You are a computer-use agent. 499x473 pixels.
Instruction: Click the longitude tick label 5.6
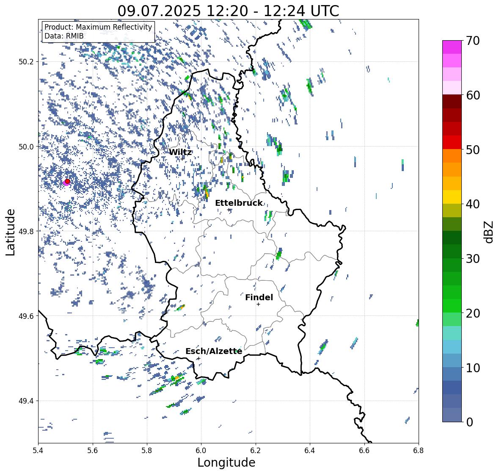pyautogui.click(x=93, y=451)
